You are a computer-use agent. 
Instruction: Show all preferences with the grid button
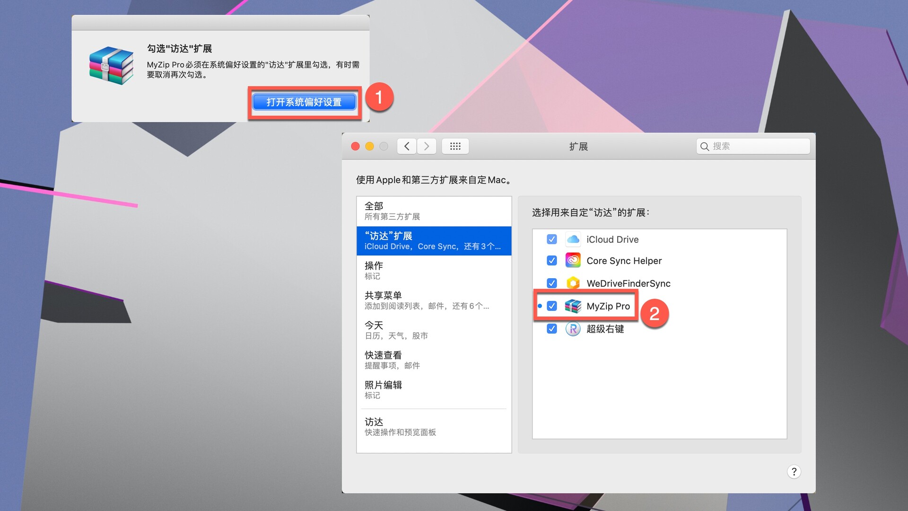(x=455, y=146)
